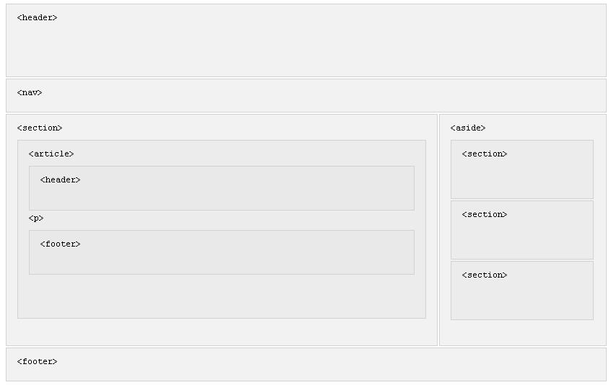Screen dimensions: 611x385
Task: Click the top page <header> label
Action: click(37, 17)
